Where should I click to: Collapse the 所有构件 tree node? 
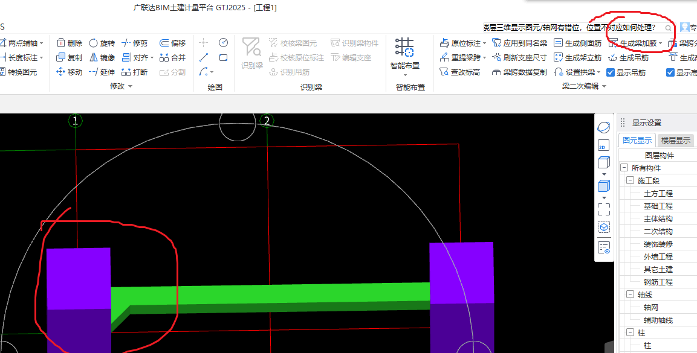point(624,168)
